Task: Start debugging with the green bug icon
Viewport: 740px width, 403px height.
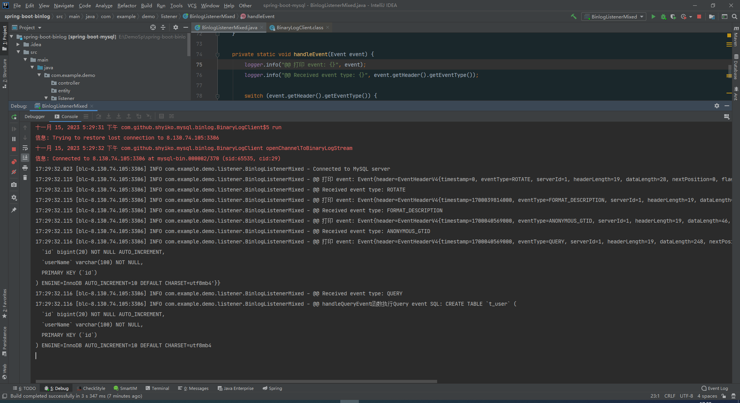Action: [663, 17]
